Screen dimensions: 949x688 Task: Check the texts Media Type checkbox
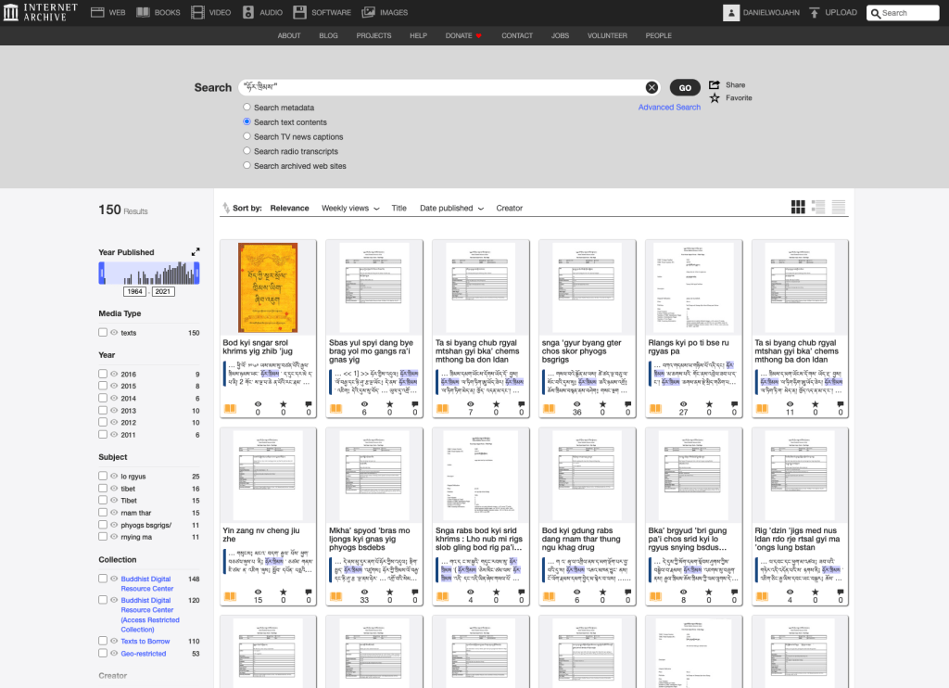[x=104, y=334]
